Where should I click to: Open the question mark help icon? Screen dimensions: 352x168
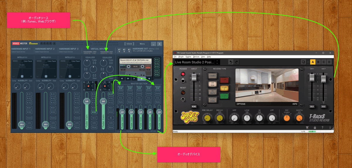click(x=322, y=128)
